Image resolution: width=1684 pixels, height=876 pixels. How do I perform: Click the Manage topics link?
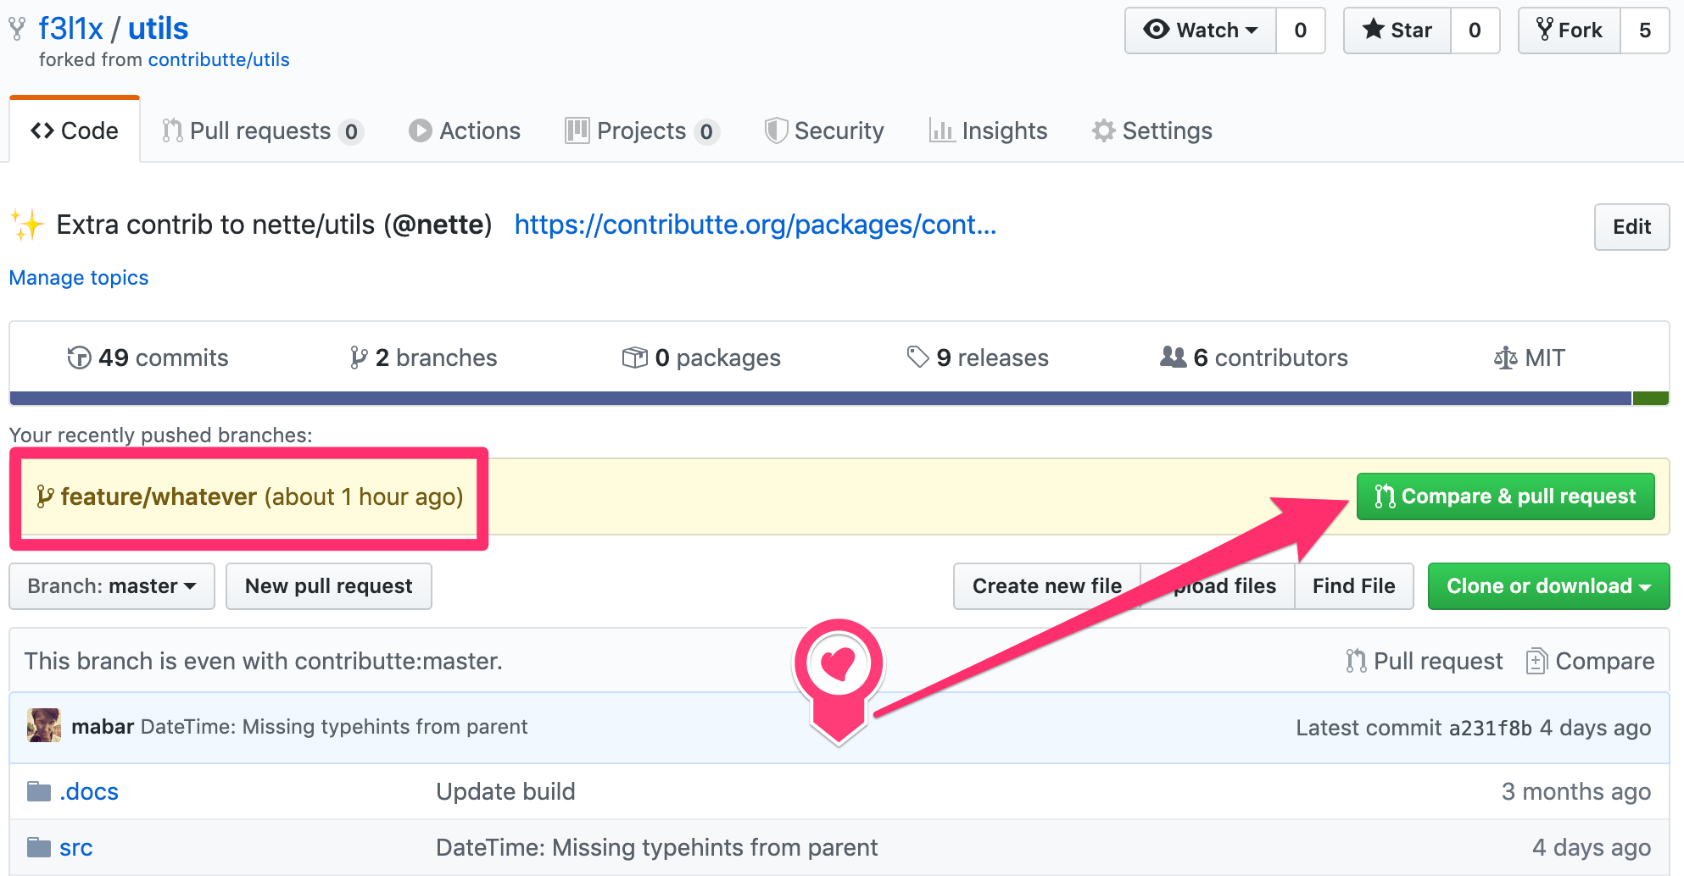pos(79,278)
